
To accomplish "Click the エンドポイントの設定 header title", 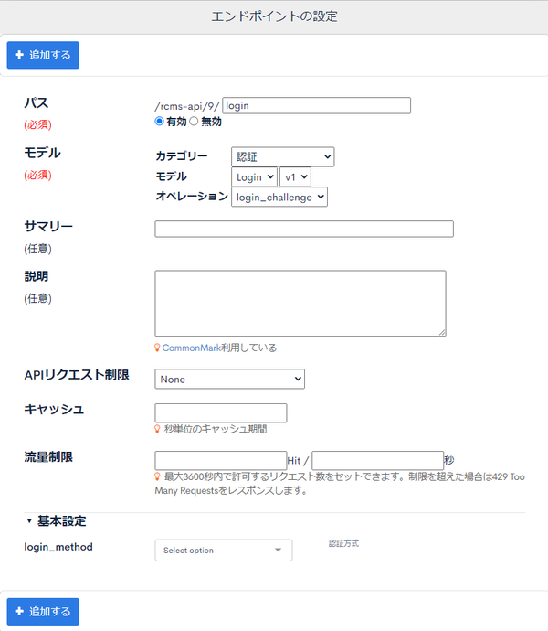I will click(x=274, y=16).
